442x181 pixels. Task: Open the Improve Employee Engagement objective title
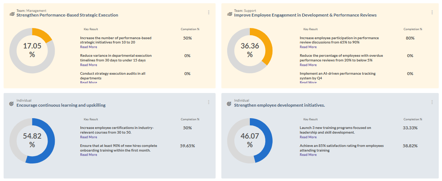[x=305, y=15]
